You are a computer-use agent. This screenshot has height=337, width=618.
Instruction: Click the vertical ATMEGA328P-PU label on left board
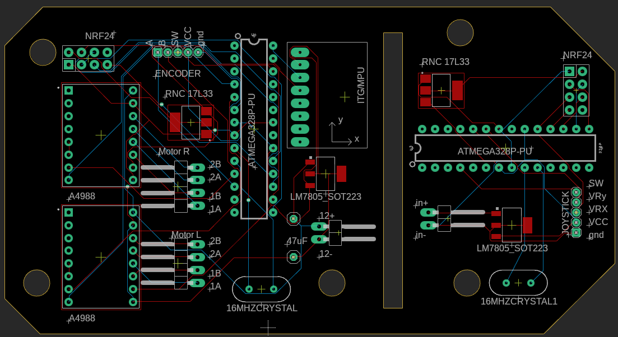click(x=252, y=130)
